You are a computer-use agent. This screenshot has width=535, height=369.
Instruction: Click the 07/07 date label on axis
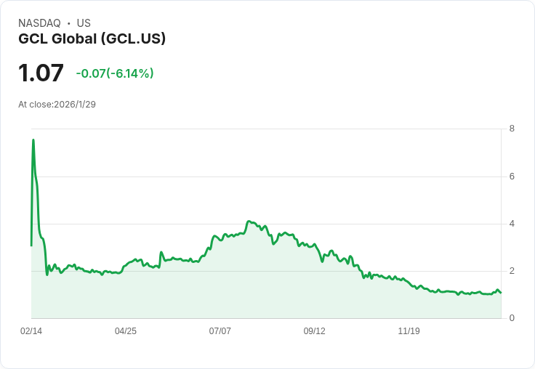220,331
